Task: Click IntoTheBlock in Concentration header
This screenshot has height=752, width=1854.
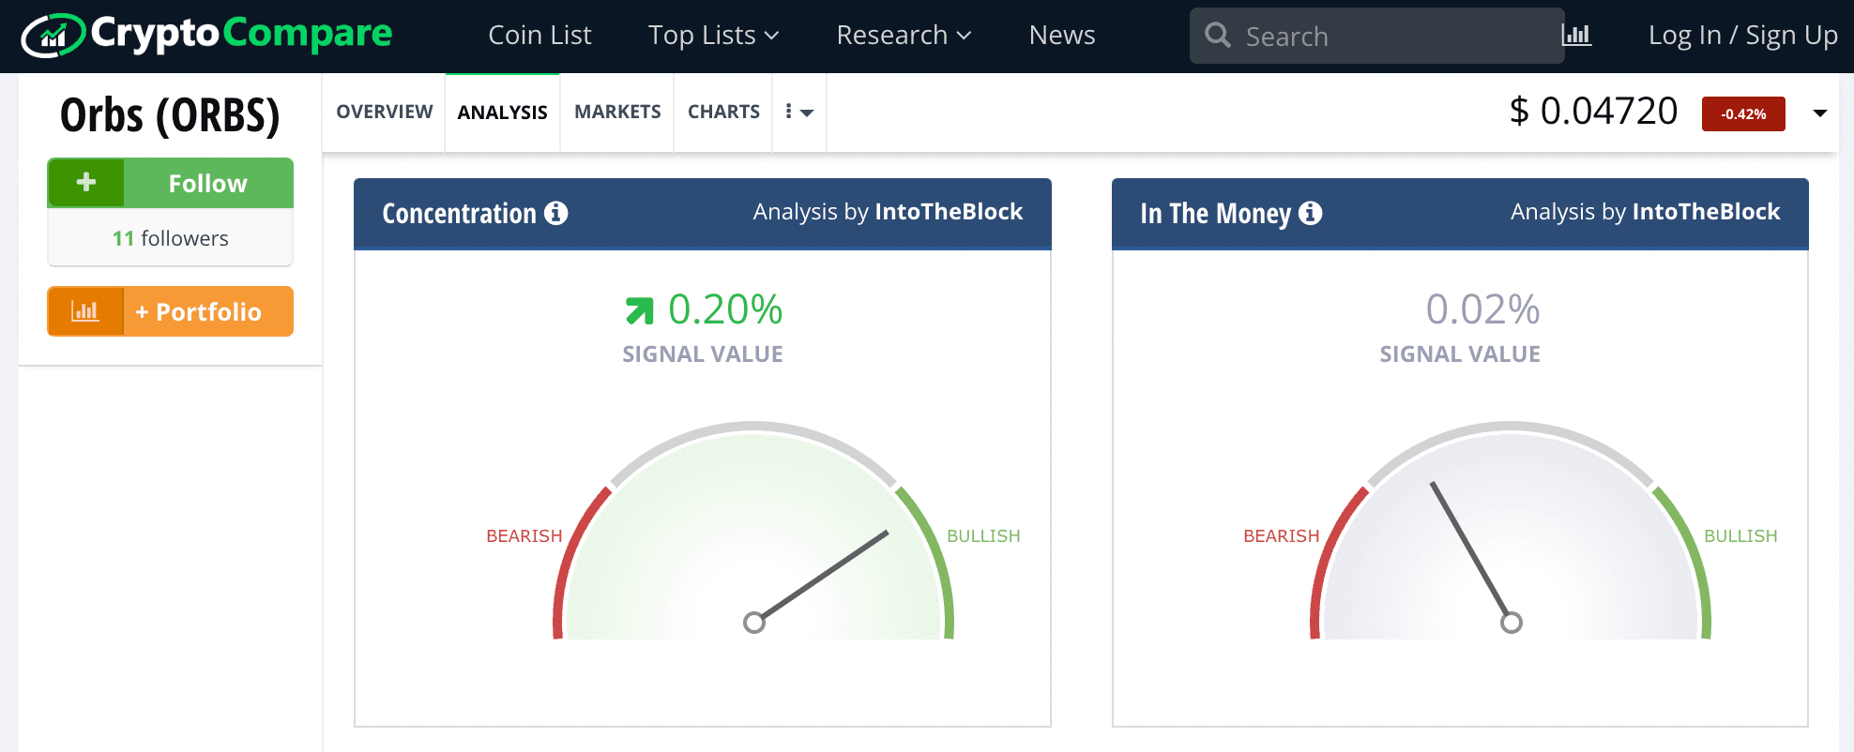Action: (x=949, y=212)
